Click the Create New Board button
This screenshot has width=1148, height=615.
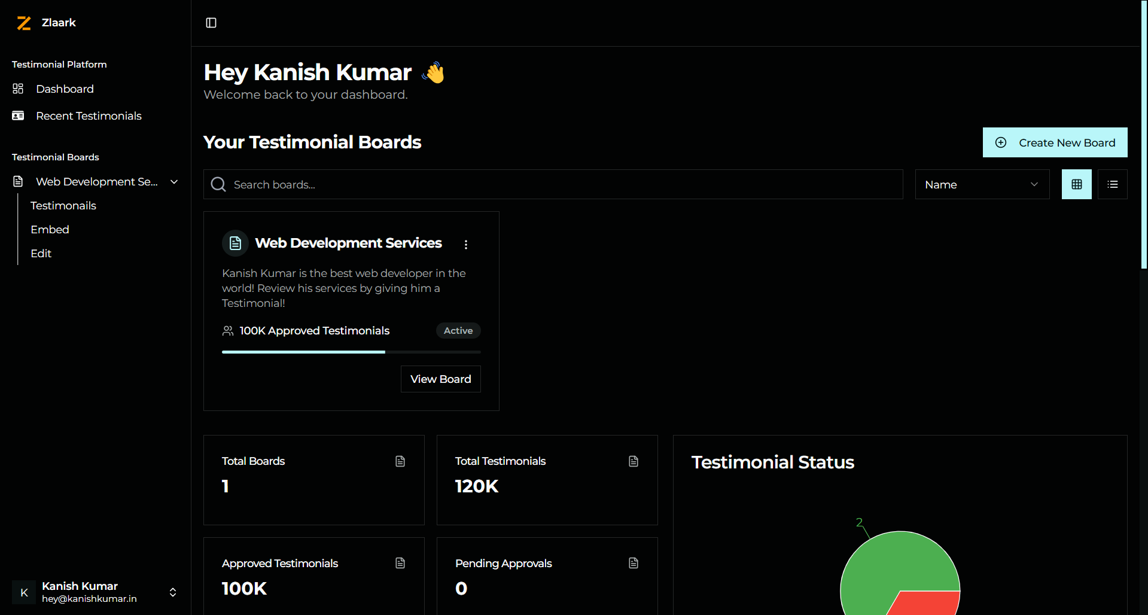[1055, 142]
